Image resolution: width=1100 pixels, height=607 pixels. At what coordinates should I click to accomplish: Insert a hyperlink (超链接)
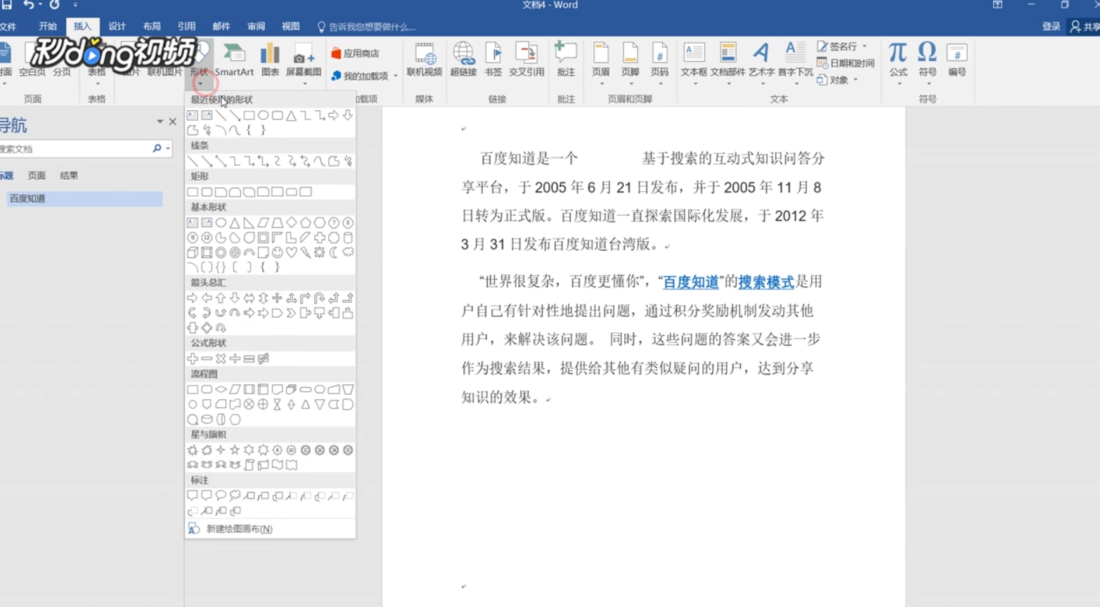tap(463, 60)
